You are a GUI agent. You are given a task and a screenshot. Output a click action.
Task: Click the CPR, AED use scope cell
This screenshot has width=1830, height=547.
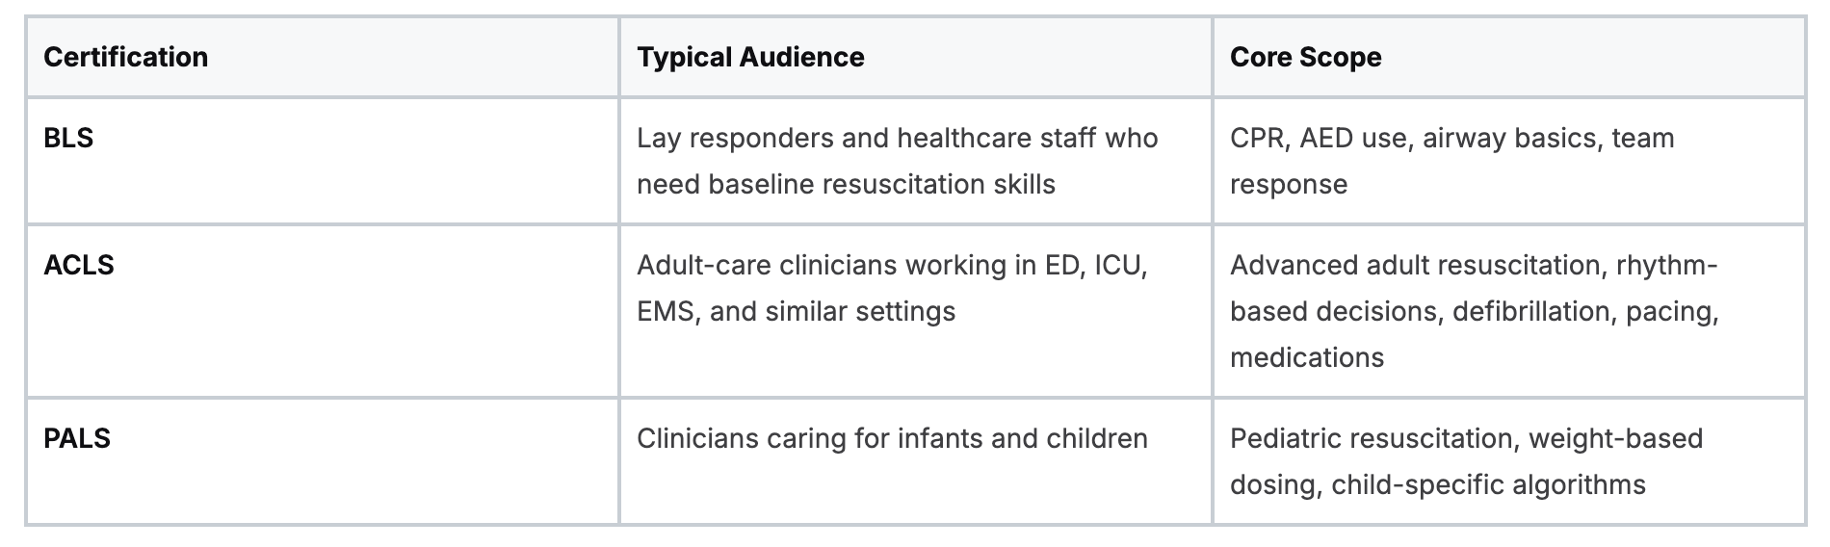(1508, 161)
